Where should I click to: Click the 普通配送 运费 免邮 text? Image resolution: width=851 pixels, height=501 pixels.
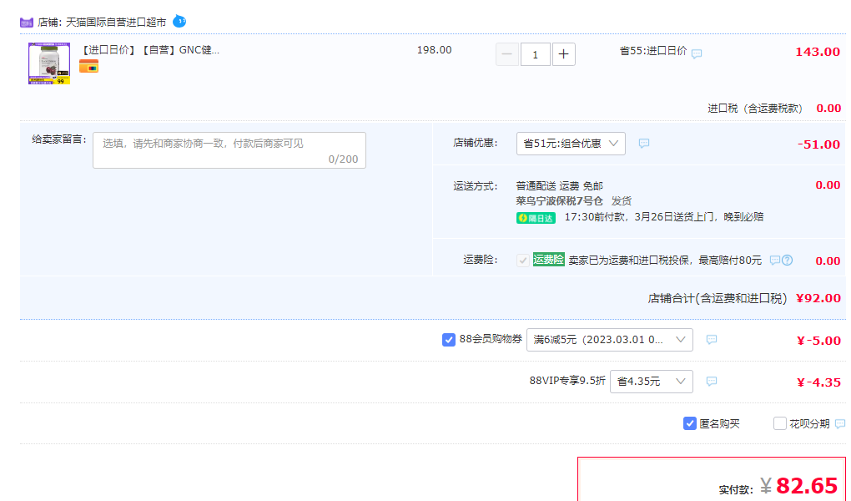(x=560, y=186)
